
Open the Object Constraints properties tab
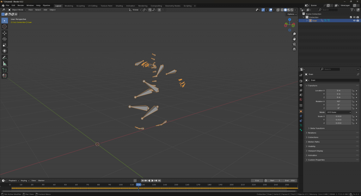[x=301, y=121]
